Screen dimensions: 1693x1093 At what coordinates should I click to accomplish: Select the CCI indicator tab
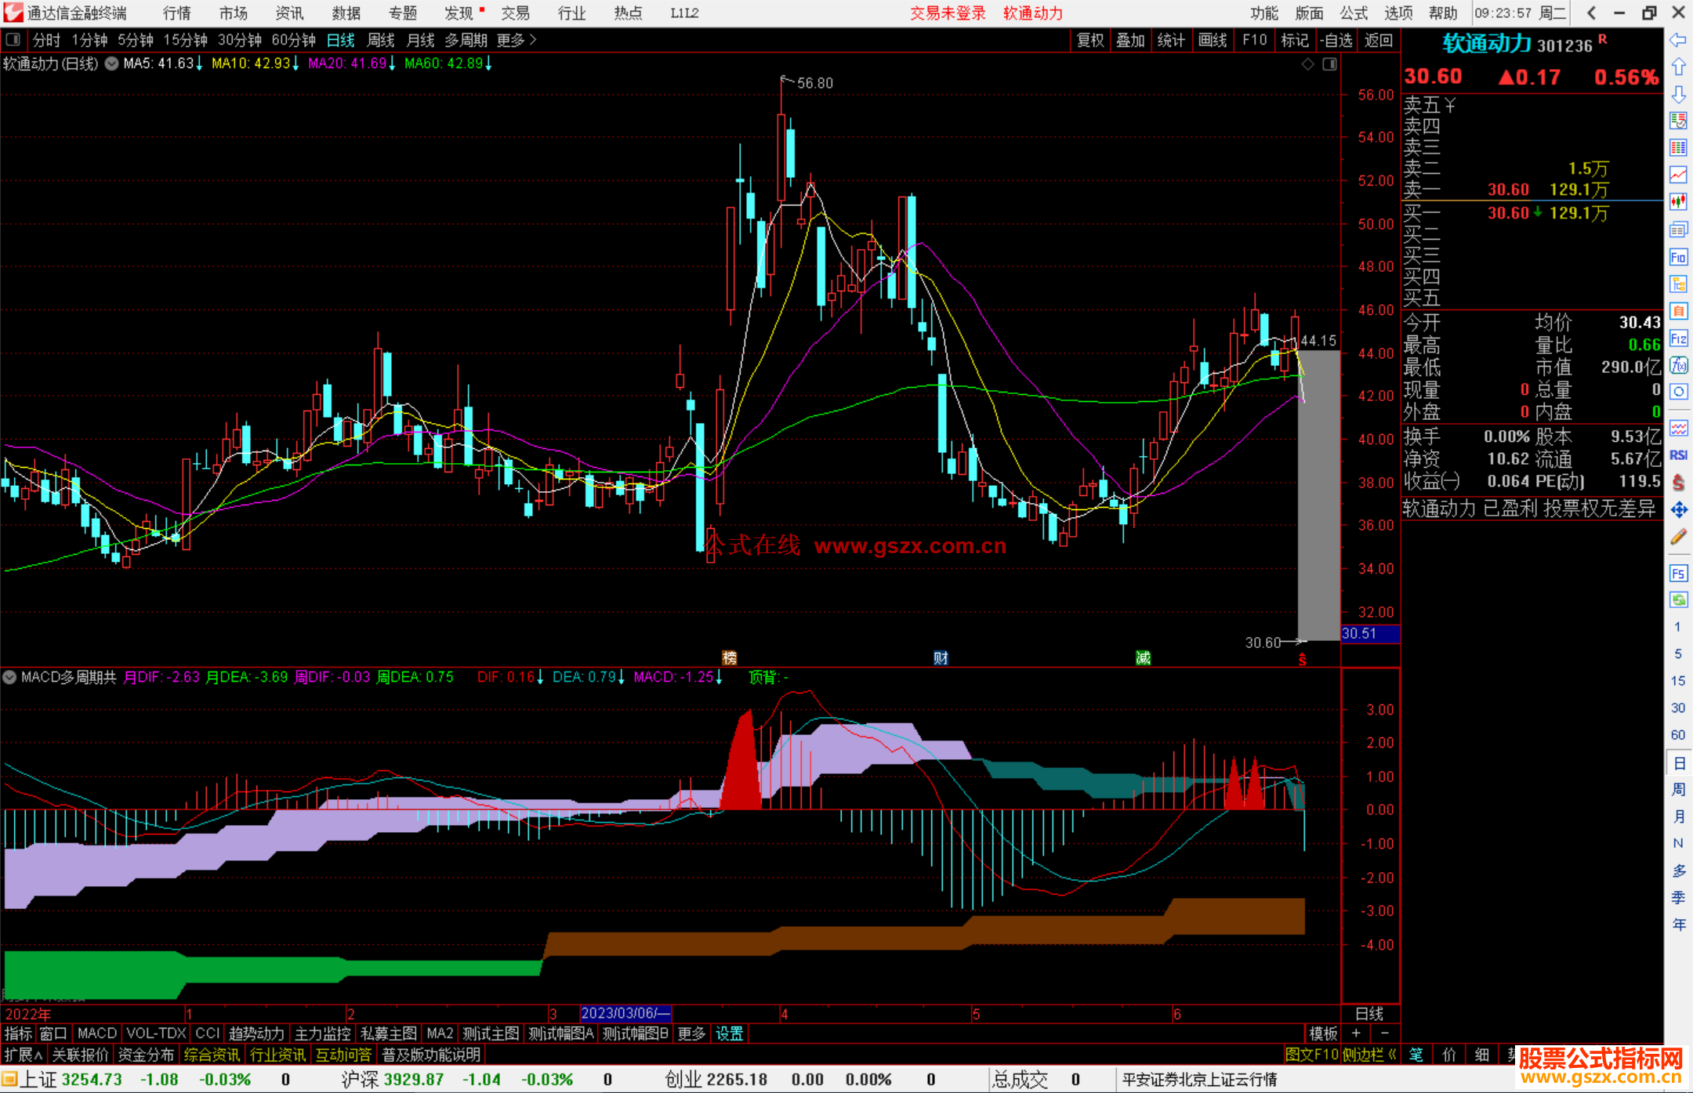208,1034
